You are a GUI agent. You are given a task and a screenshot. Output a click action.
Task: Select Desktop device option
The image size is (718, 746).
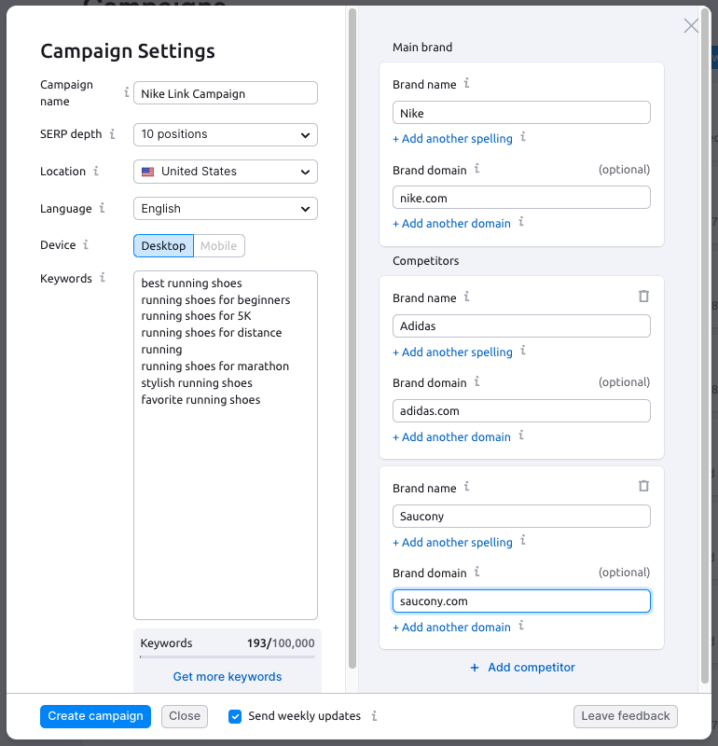click(x=164, y=245)
